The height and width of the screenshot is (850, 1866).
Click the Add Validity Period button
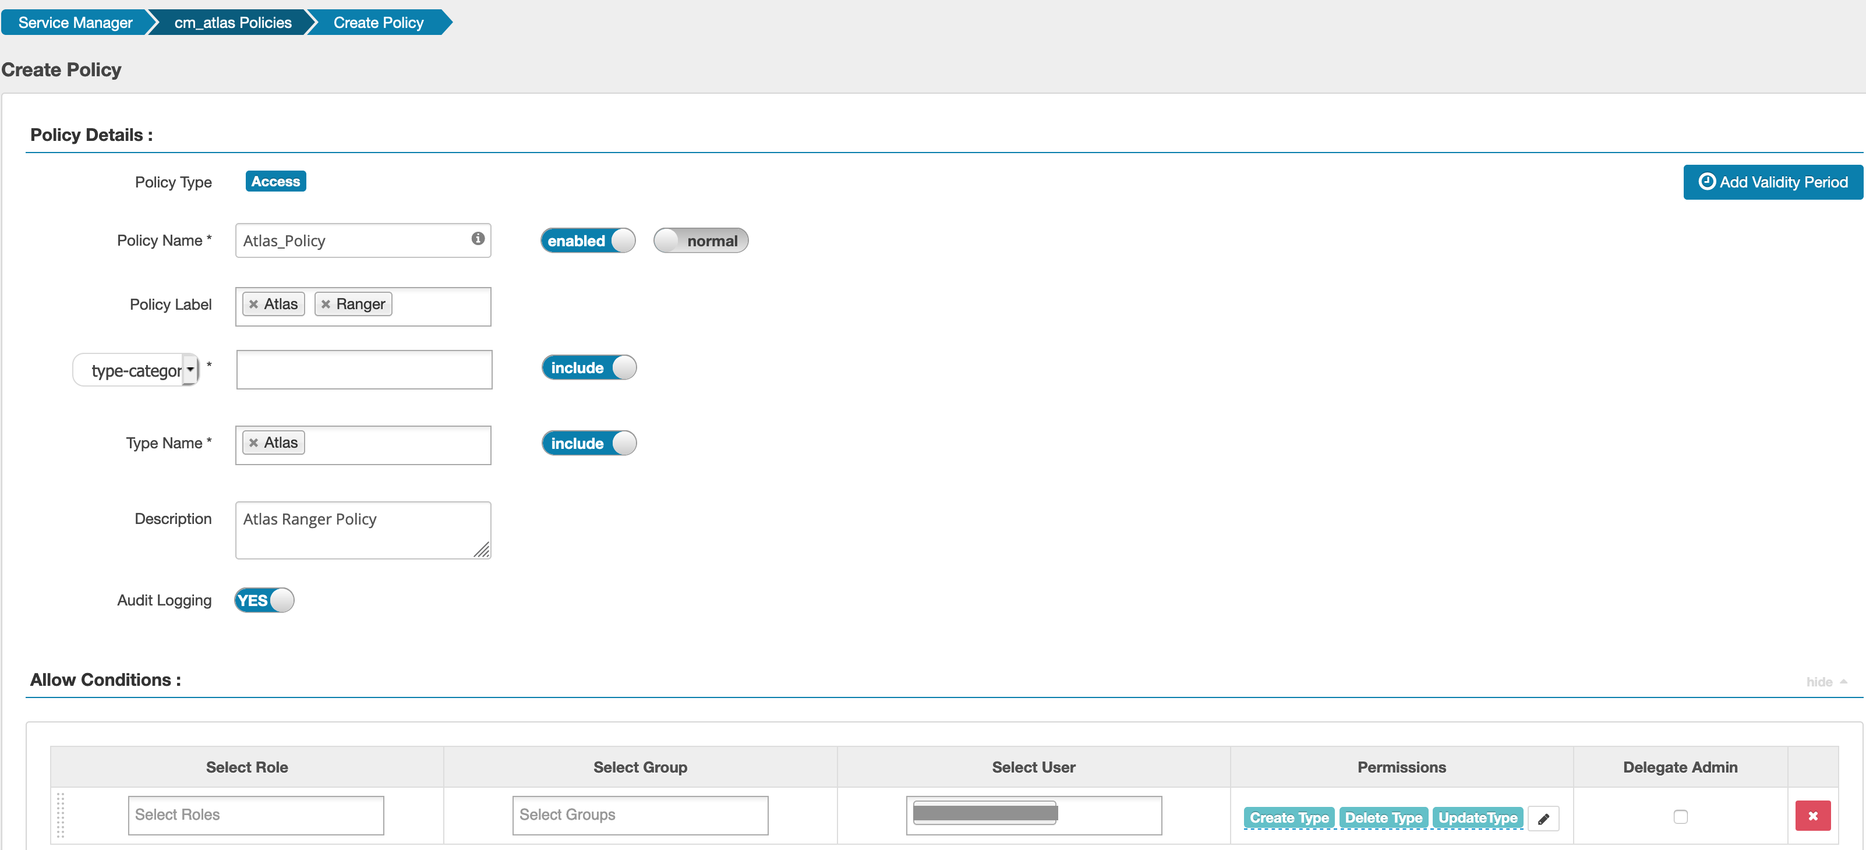pyautogui.click(x=1773, y=182)
